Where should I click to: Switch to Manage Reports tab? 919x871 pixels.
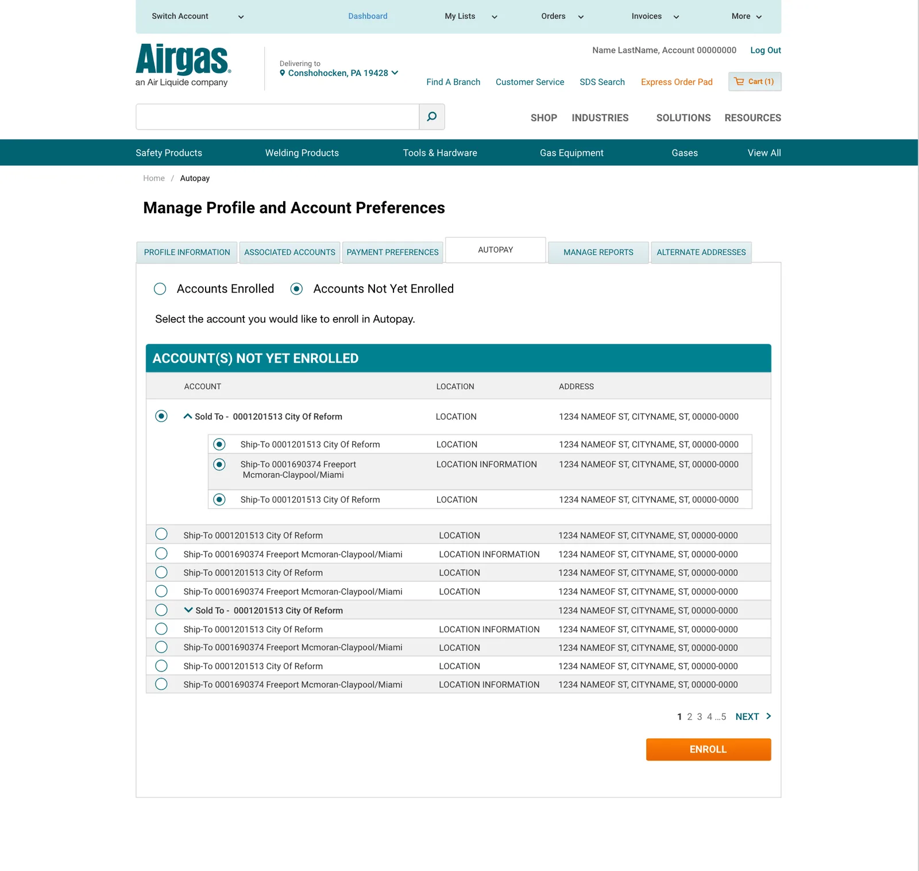pos(598,252)
